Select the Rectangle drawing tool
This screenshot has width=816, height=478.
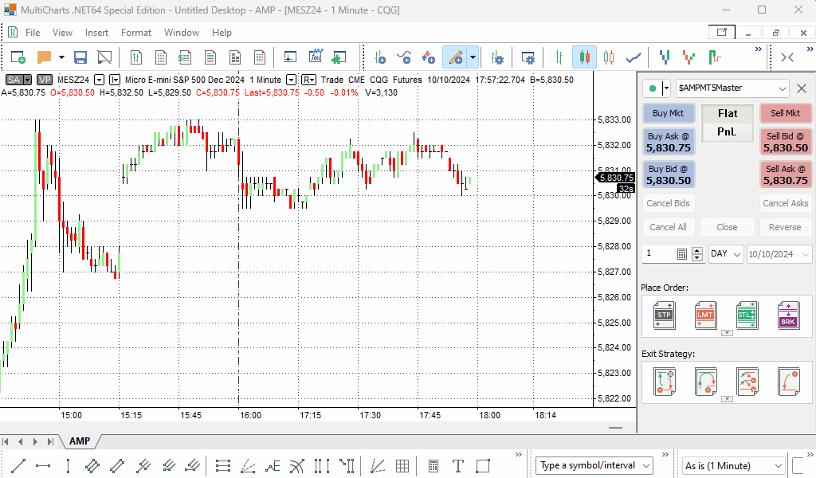483,466
